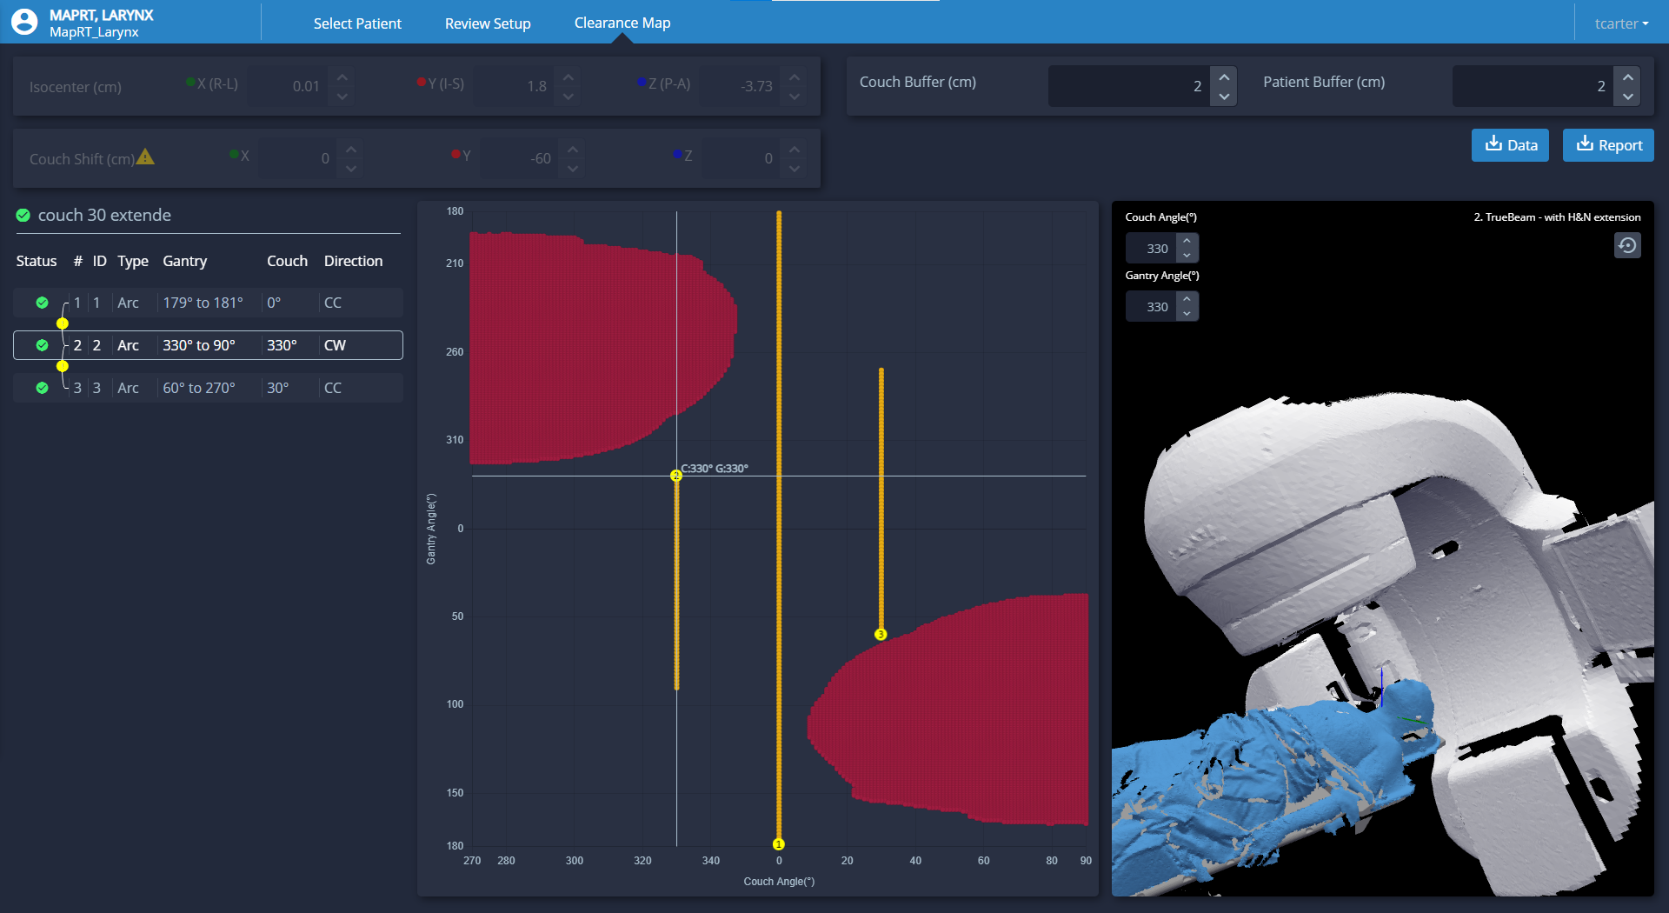
Task: Download the Report
Action: click(1608, 145)
